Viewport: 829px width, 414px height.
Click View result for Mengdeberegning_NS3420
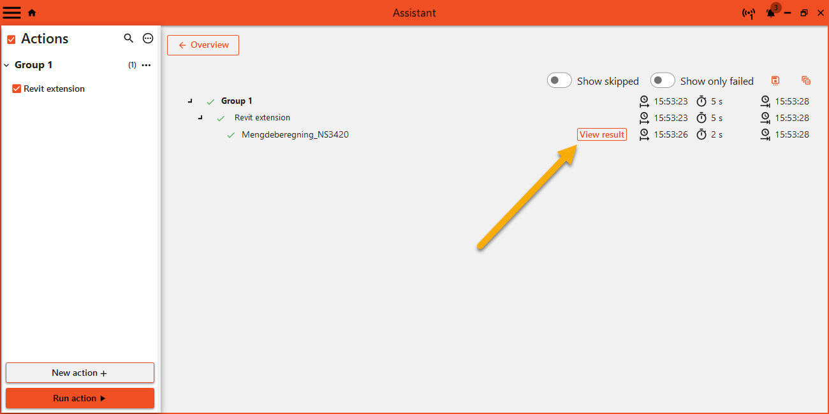[x=601, y=134]
